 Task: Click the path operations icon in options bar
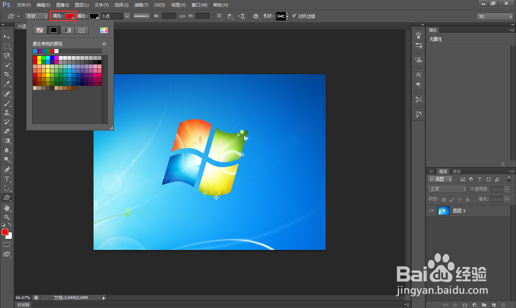[x=220, y=16]
